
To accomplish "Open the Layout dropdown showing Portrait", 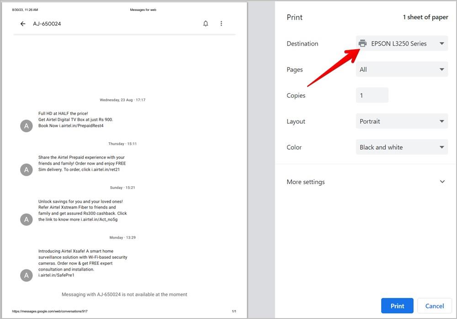I will pos(402,121).
